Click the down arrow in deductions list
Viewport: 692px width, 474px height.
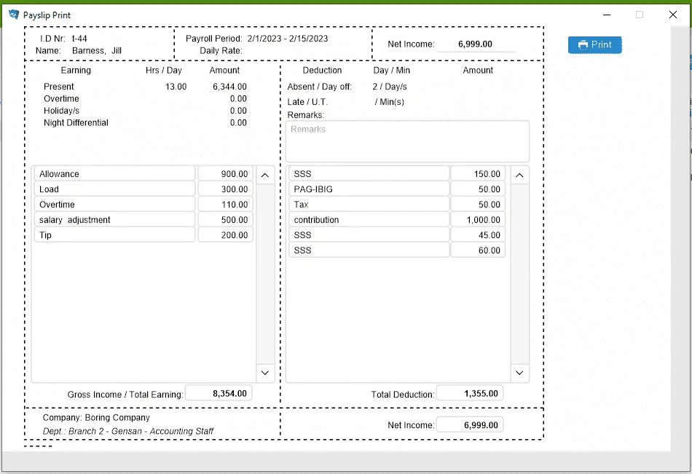(519, 373)
